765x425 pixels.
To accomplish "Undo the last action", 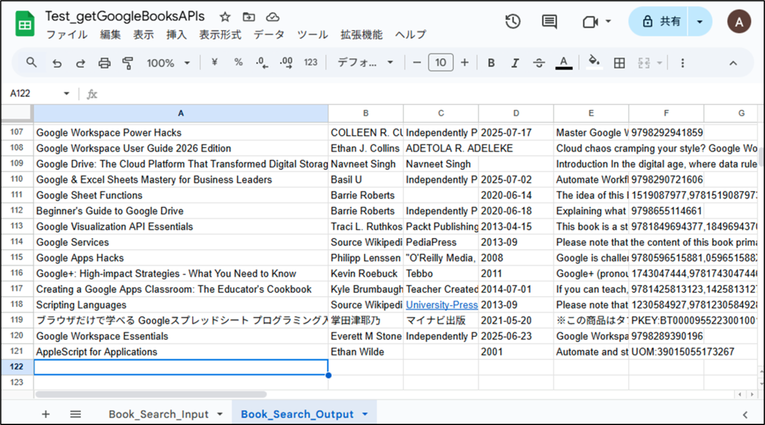I will 57,63.
